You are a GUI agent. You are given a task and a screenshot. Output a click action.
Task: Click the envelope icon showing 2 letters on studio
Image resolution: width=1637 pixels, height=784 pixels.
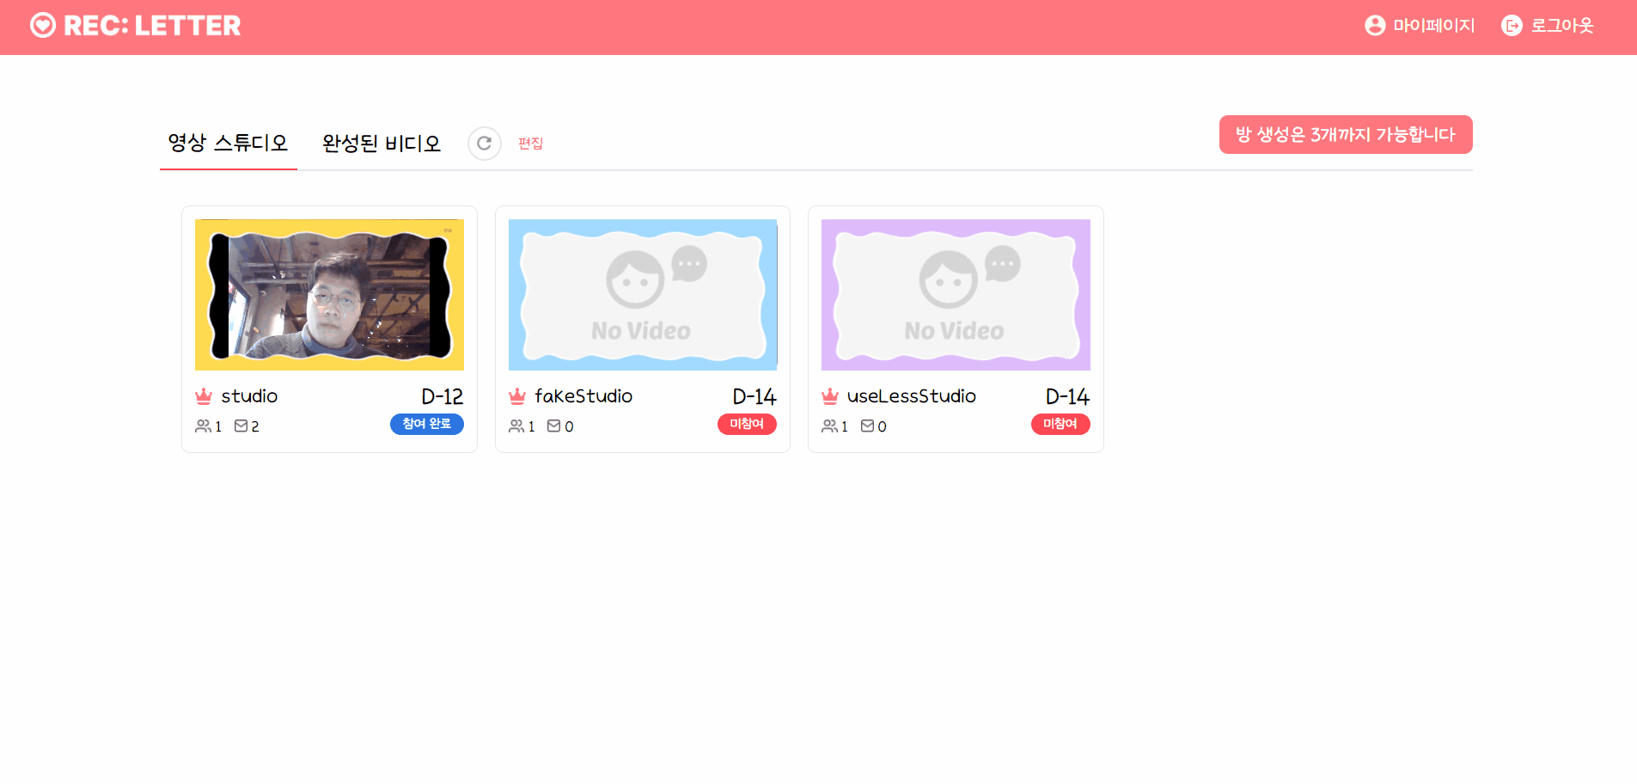[241, 426]
